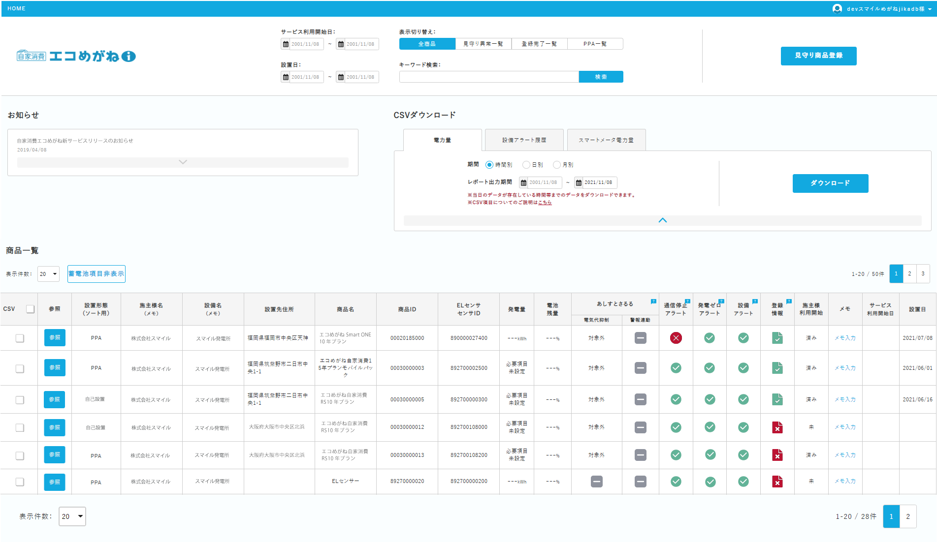Click the ダウンロード button
This screenshot has height=543, width=937.
click(x=831, y=183)
